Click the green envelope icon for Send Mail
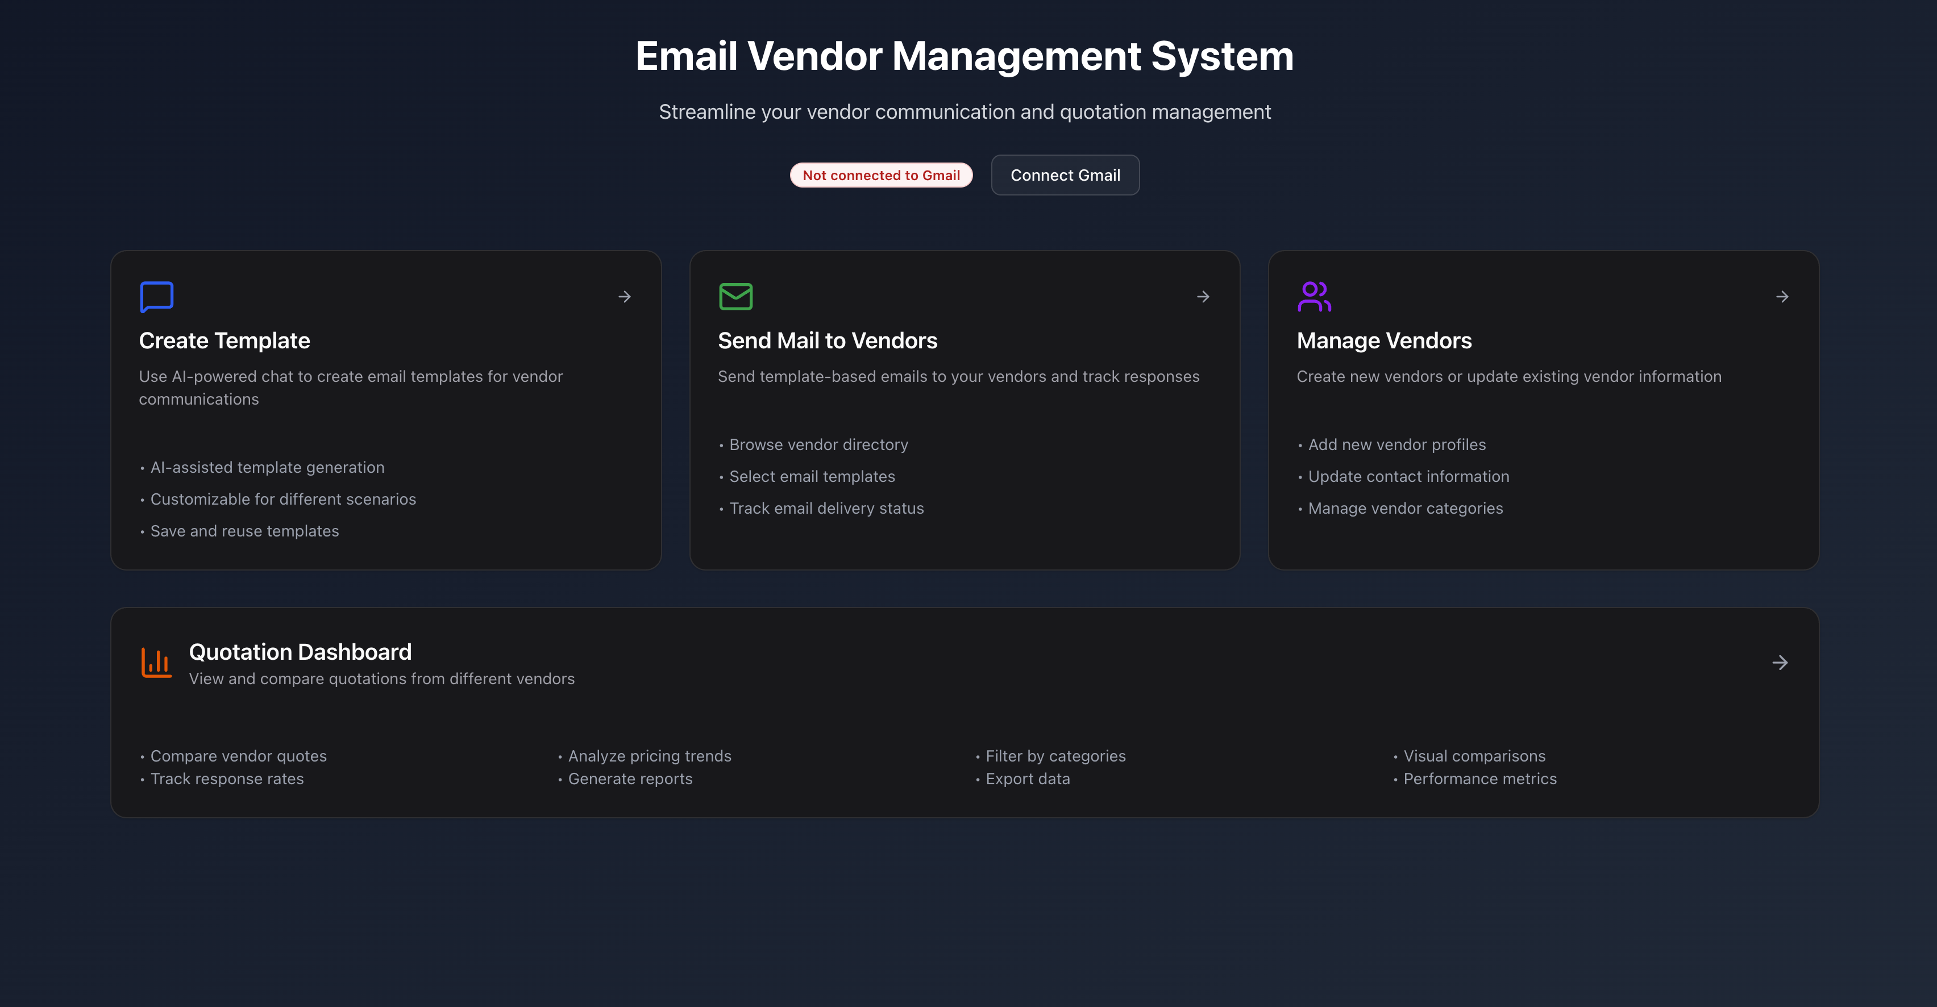This screenshot has width=1937, height=1007. click(x=735, y=296)
